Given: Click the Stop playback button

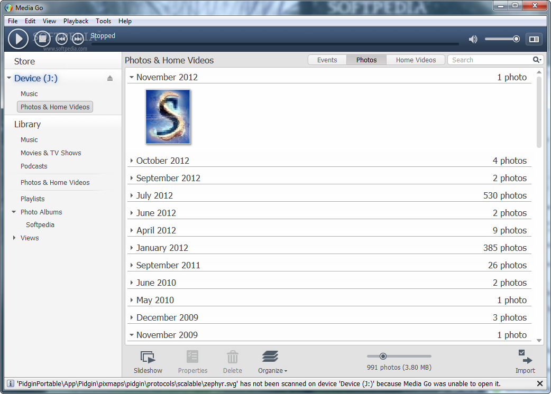Looking at the screenshot, I should (x=42, y=38).
